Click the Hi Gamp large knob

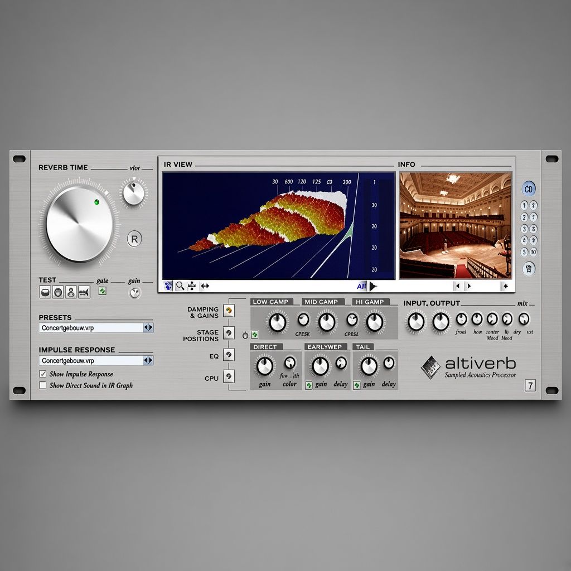click(375, 323)
